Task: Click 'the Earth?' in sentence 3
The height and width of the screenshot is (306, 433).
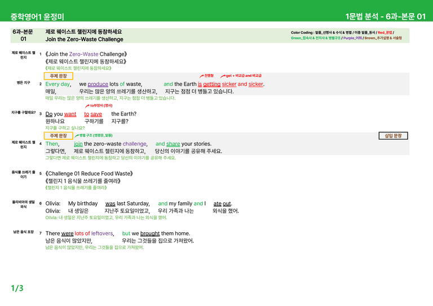Action: (123, 114)
